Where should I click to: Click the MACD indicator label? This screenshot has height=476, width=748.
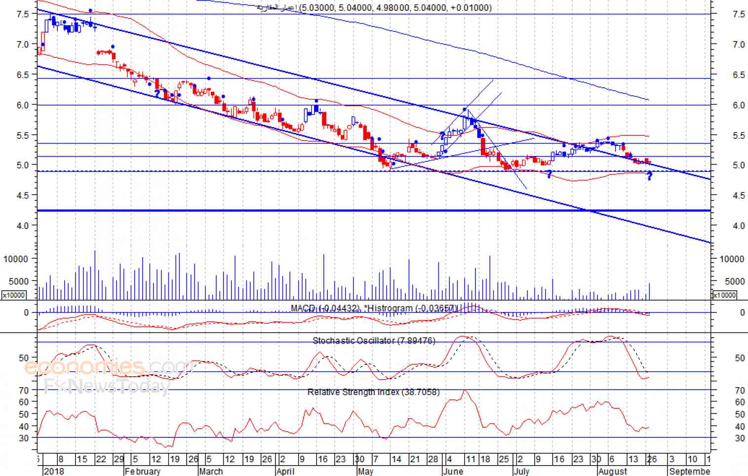click(x=374, y=309)
